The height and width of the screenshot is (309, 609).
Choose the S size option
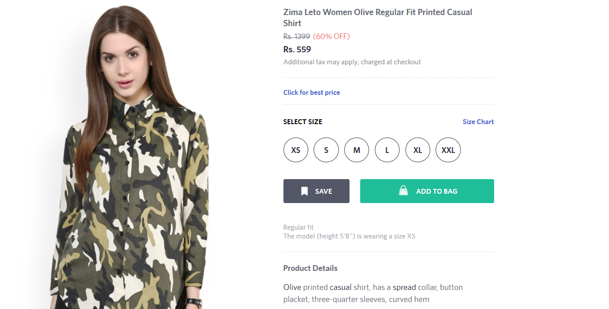click(326, 150)
